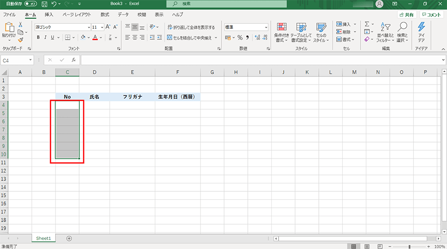Toggle middle vertical alignment
This screenshot has width=447, height=249.
click(135, 27)
